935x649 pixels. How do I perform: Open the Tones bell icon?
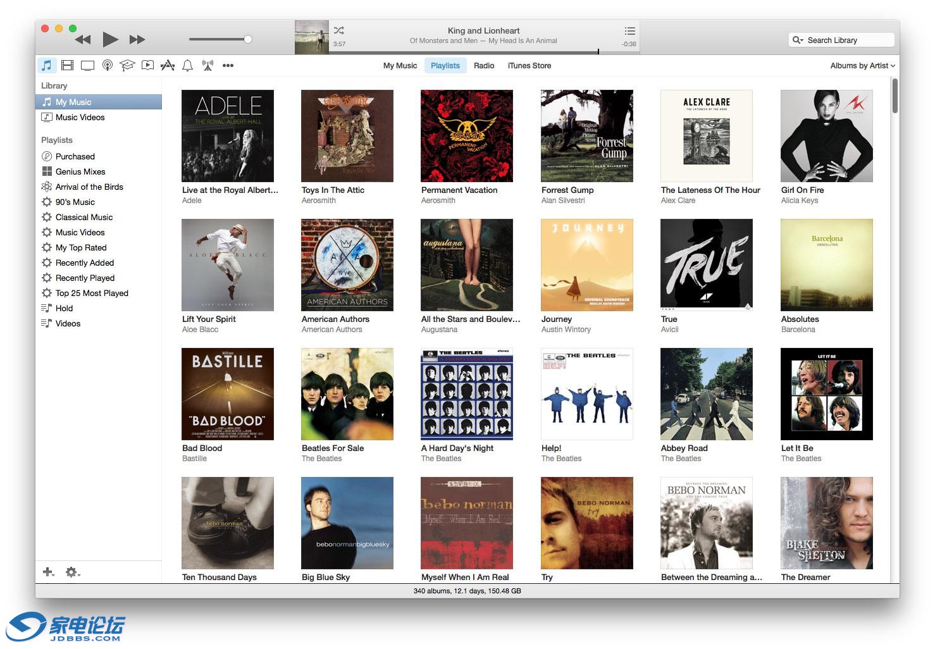coord(187,65)
